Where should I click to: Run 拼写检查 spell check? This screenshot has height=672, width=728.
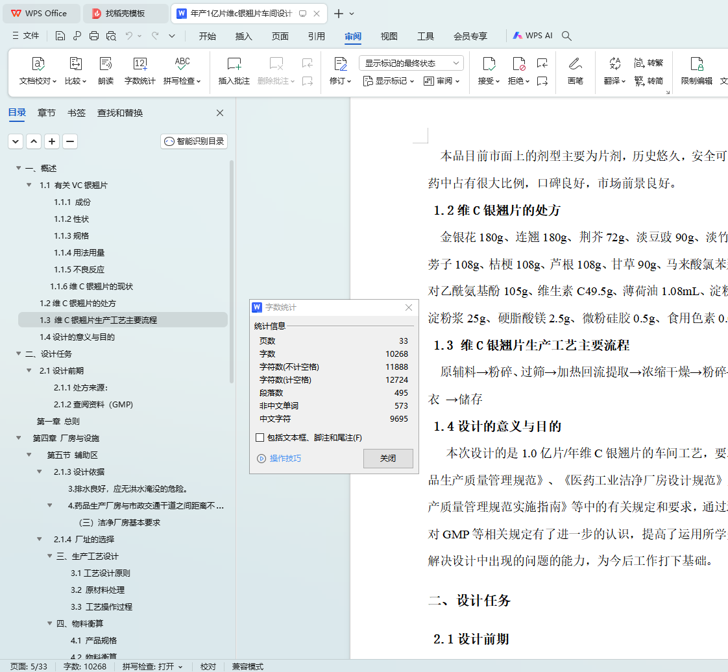182,71
